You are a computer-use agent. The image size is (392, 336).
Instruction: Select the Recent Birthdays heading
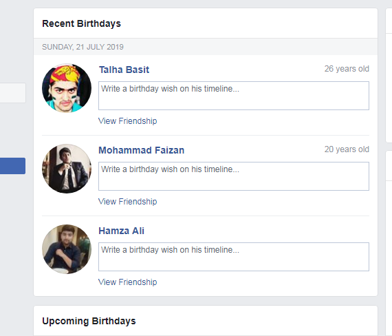[x=81, y=23]
